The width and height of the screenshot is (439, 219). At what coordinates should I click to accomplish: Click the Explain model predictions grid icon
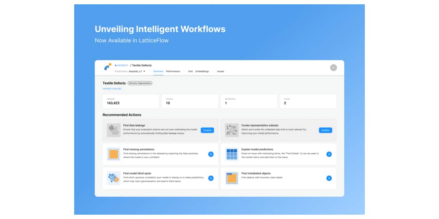point(232,154)
